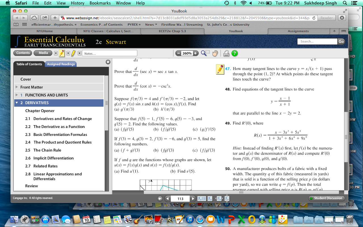Open section 2.5 The Chain Rule
Viewport: 363px width, 227px height.
47,150
